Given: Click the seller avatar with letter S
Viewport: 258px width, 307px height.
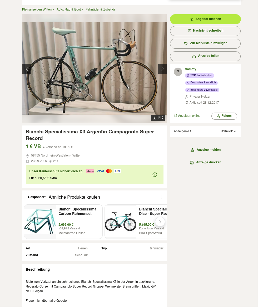Looking at the screenshot, I should [178, 72].
